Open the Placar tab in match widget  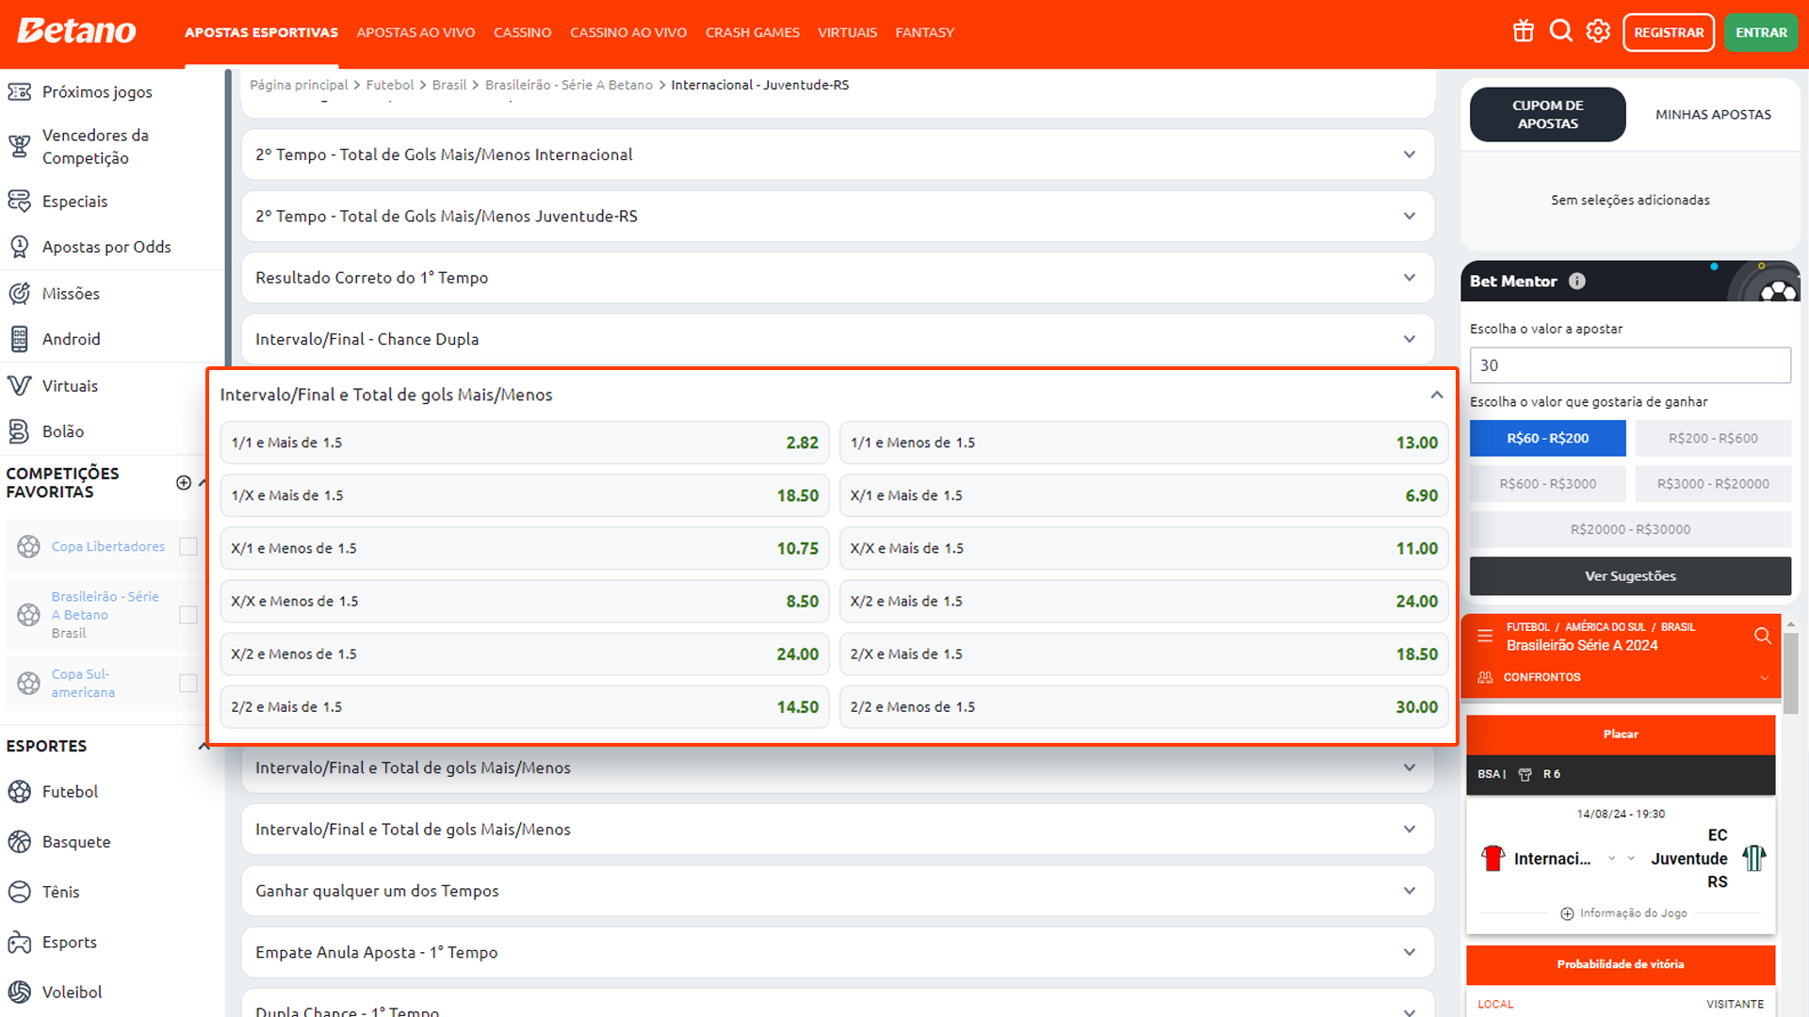pyautogui.click(x=1621, y=734)
